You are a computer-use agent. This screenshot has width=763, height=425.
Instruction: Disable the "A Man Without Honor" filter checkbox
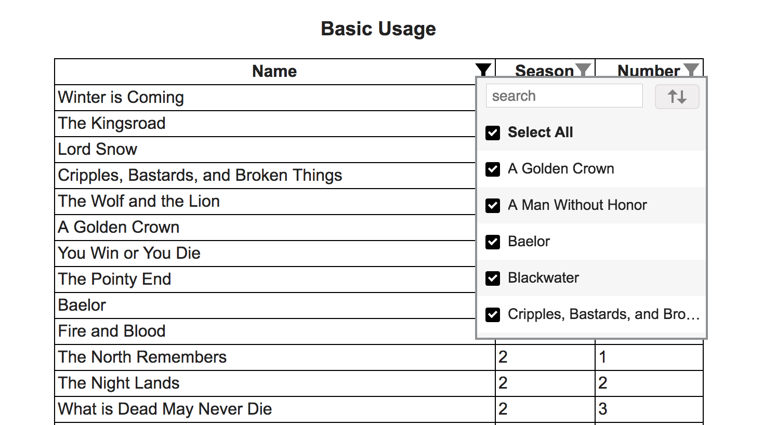click(x=492, y=206)
